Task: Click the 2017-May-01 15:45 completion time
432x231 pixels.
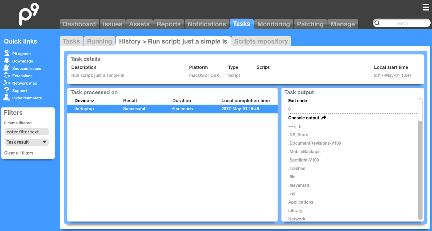Action: tap(240, 109)
